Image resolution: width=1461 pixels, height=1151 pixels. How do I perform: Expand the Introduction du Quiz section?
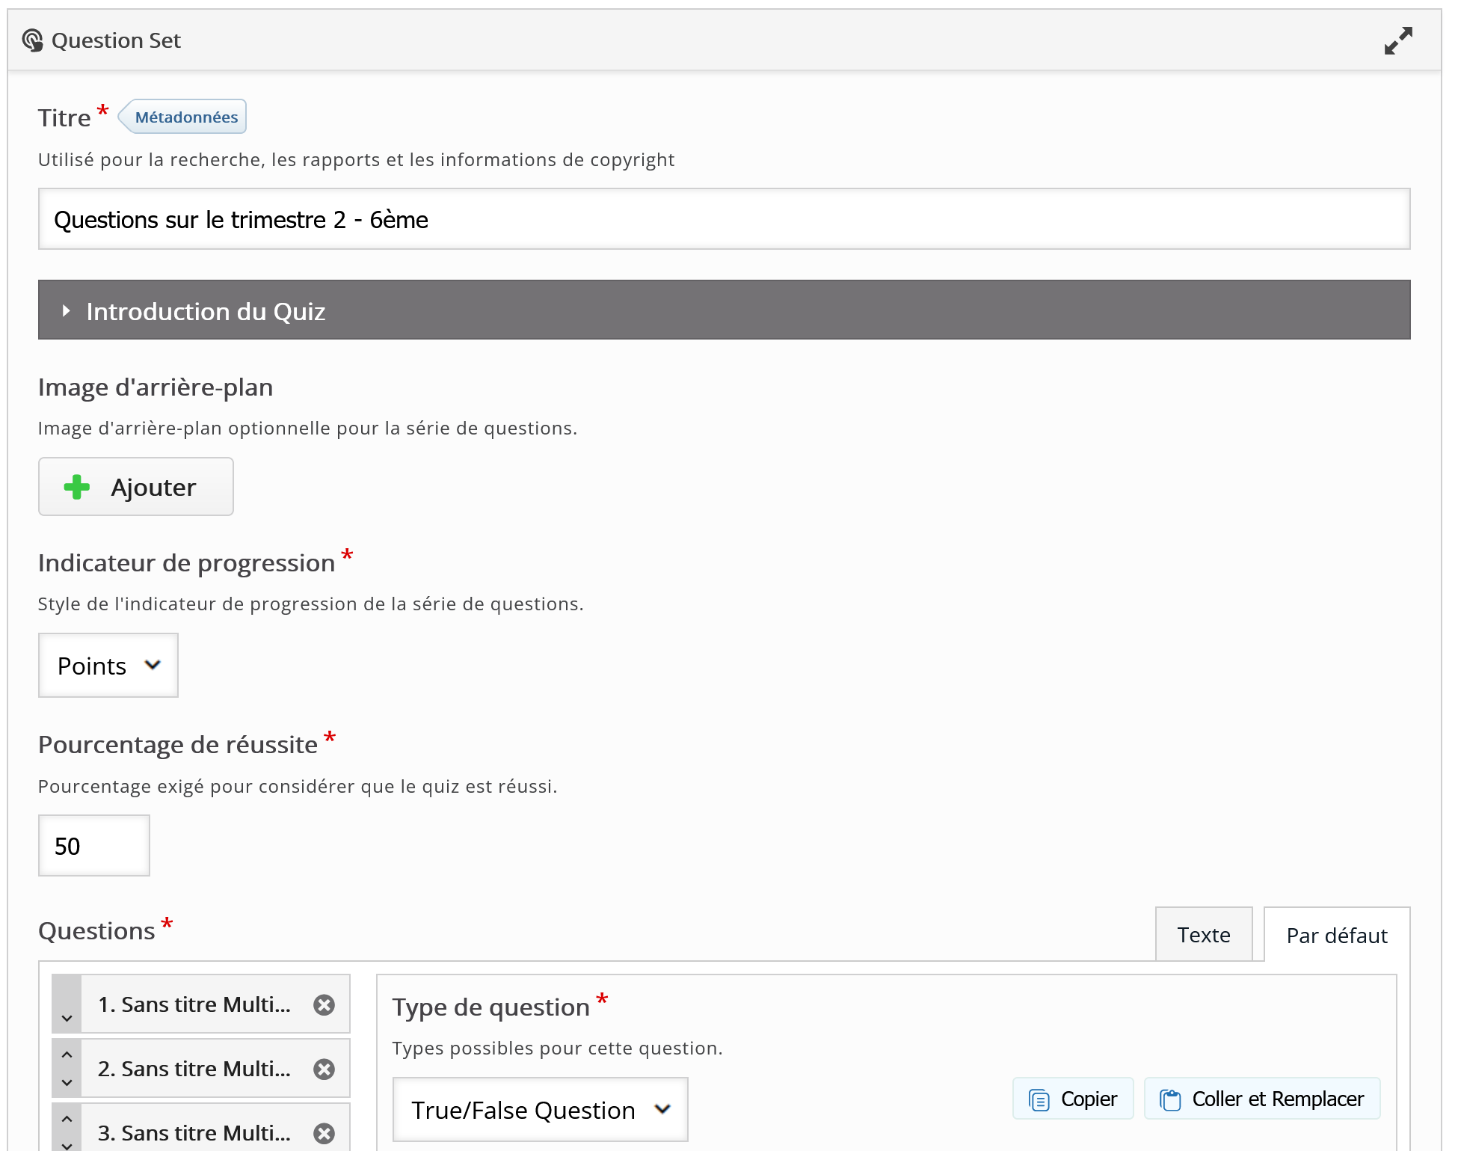[724, 310]
